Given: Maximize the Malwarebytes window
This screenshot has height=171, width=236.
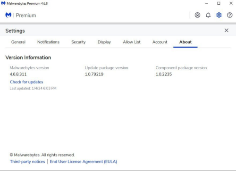Looking at the screenshot, I should (x=219, y=3).
